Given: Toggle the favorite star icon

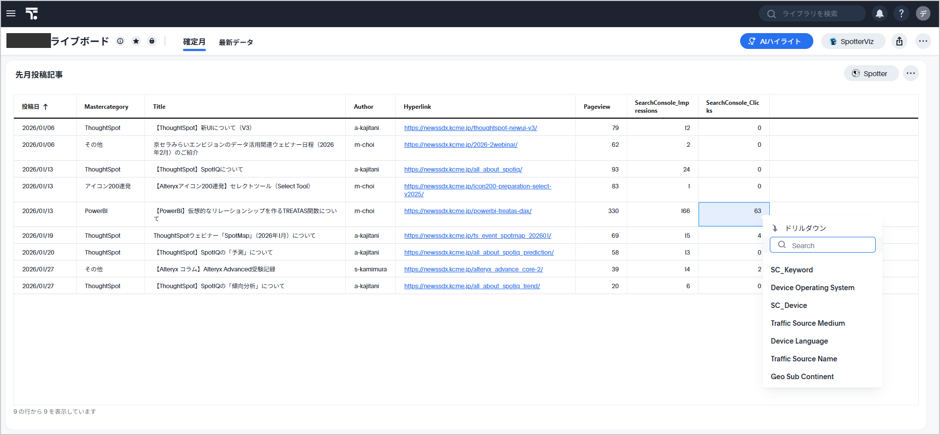Looking at the screenshot, I should 136,41.
